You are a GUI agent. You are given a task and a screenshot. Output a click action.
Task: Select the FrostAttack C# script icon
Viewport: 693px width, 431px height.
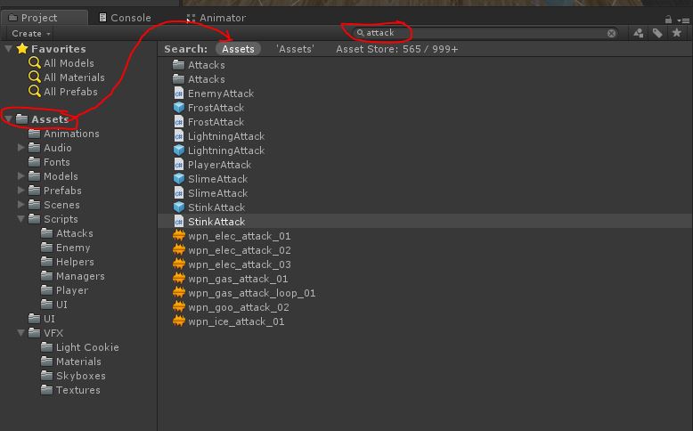178,122
